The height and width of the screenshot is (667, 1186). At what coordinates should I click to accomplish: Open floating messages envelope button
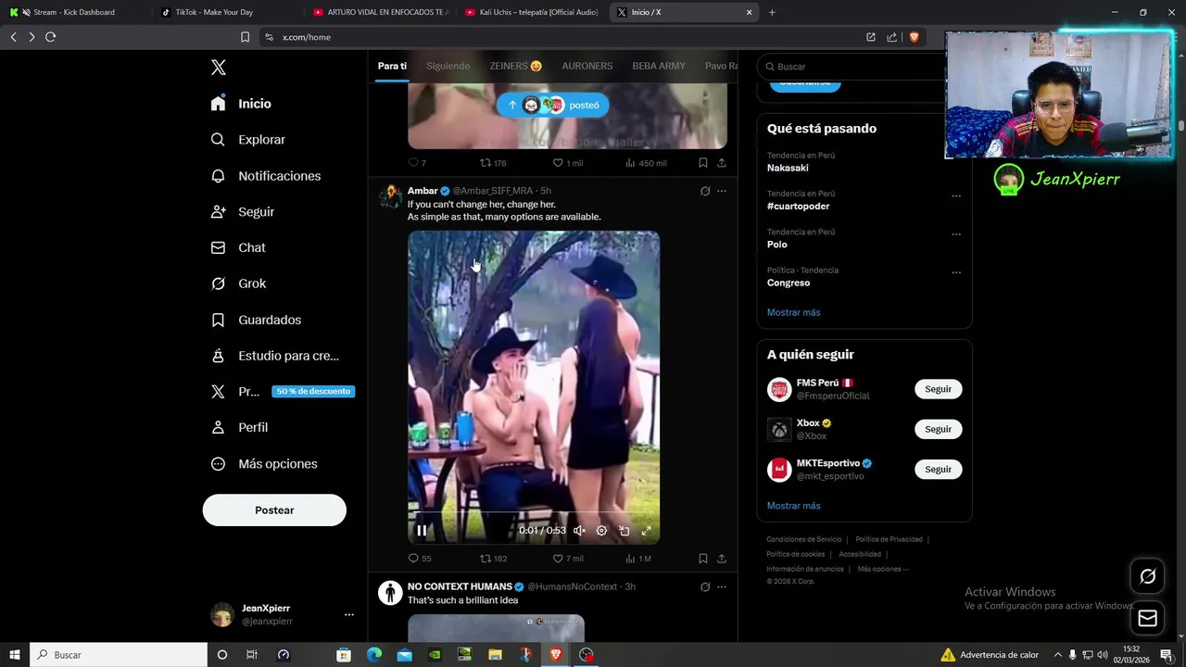1148,619
